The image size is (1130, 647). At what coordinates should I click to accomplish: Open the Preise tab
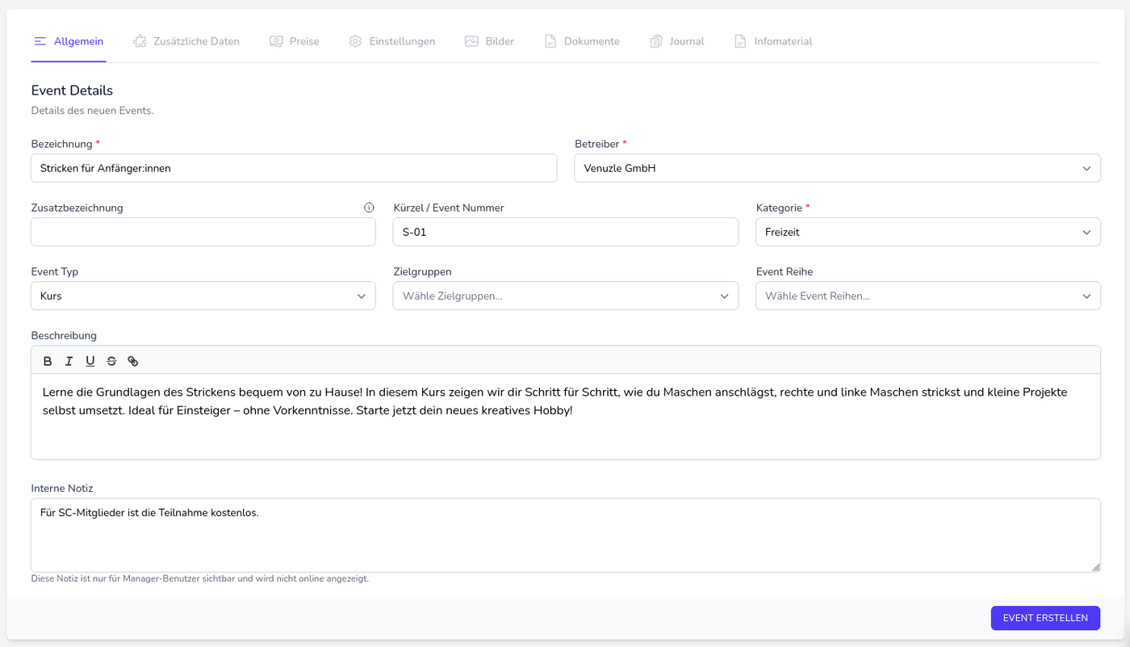click(x=295, y=41)
